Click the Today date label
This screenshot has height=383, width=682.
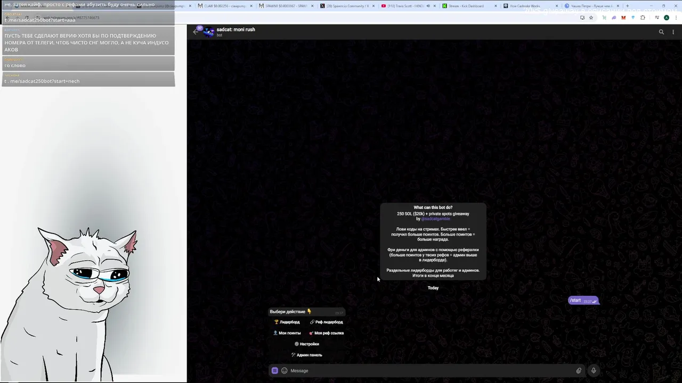pyautogui.click(x=433, y=288)
